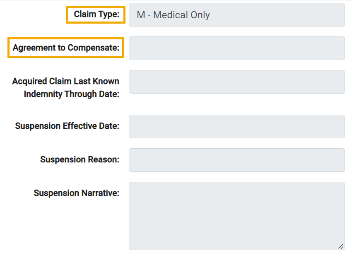Click the 'Claim Type:' label
The width and height of the screenshot is (352, 258).
(96, 14)
